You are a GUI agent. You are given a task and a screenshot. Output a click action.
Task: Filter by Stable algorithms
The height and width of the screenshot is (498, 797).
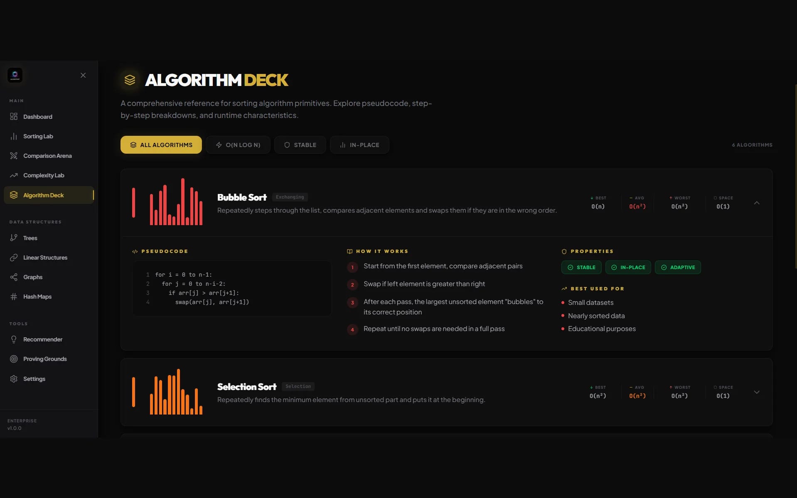pos(300,145)
